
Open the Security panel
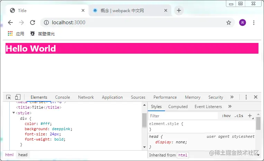point(216,97)
